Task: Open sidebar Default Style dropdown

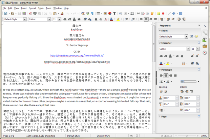Action: pyautogui.click(x=186, y=36)
